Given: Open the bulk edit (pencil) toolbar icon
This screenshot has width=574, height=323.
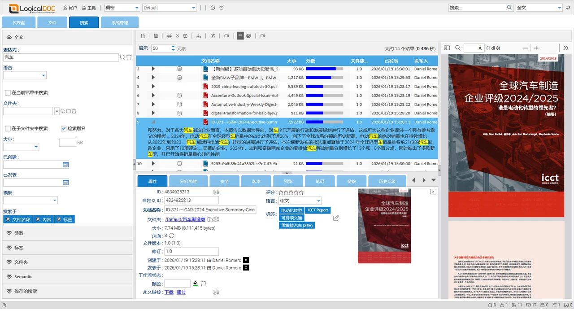Looking at the screenshot, I should [213, 36].
